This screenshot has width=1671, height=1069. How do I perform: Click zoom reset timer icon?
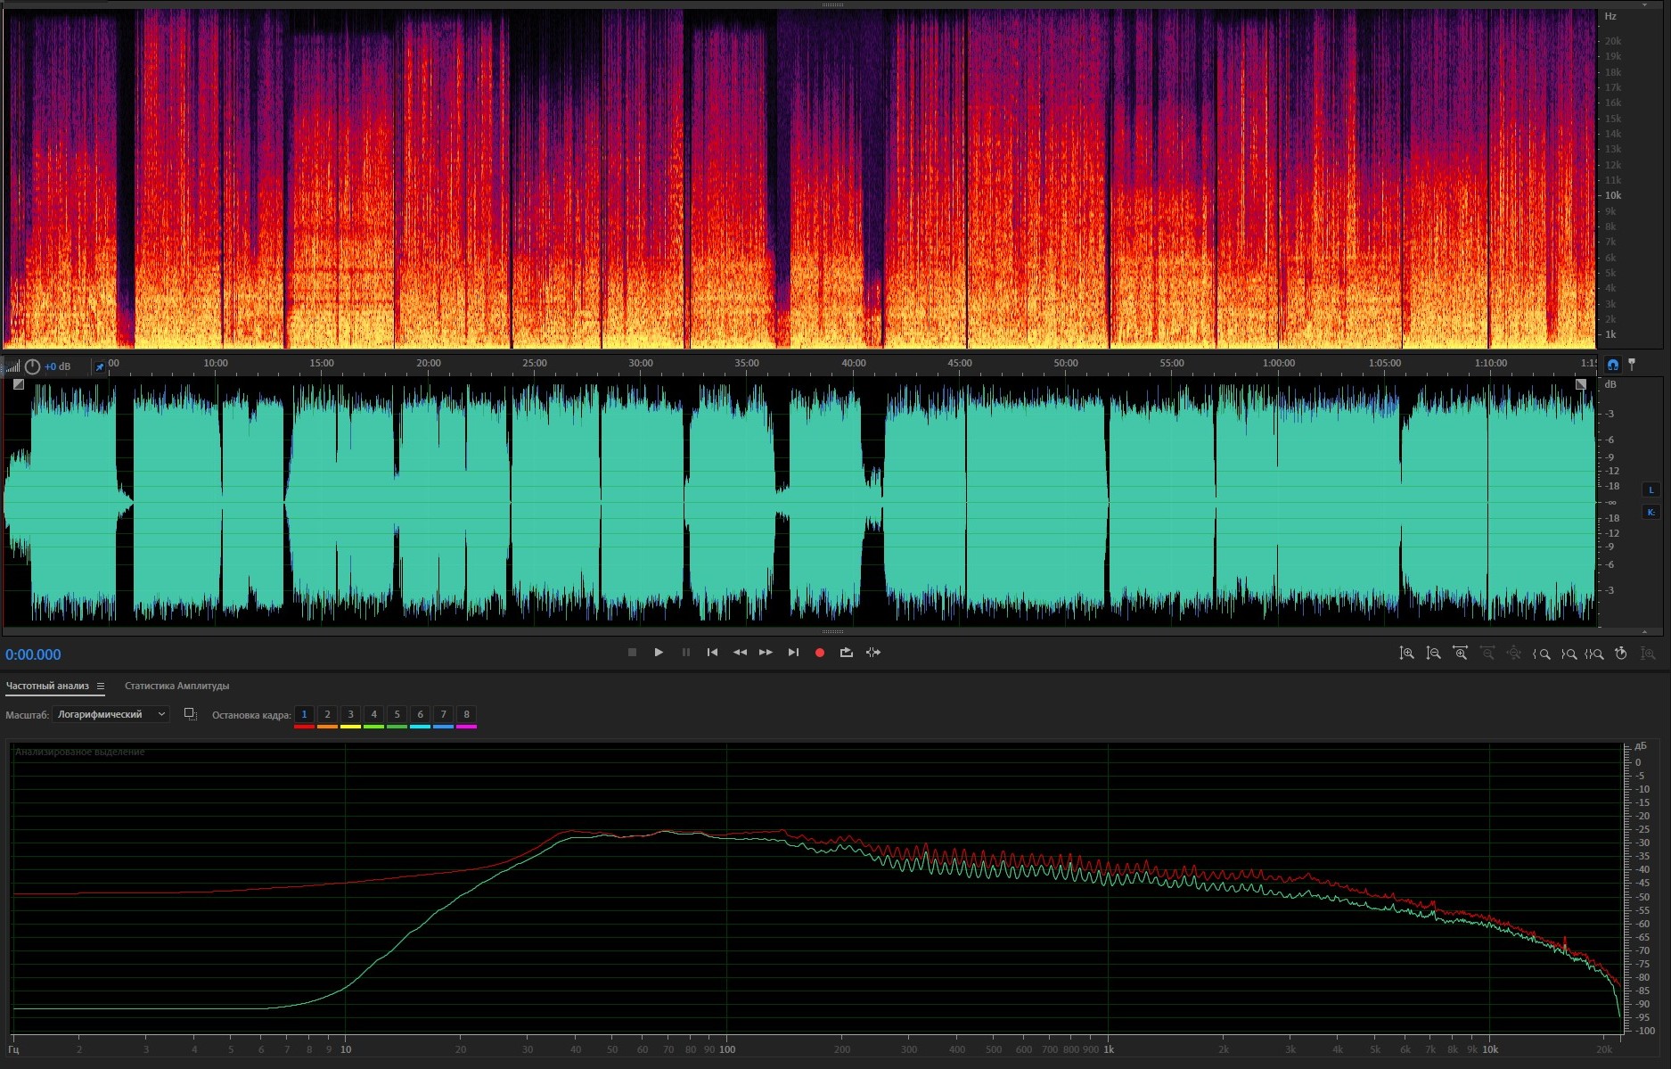coord(1621,654)
